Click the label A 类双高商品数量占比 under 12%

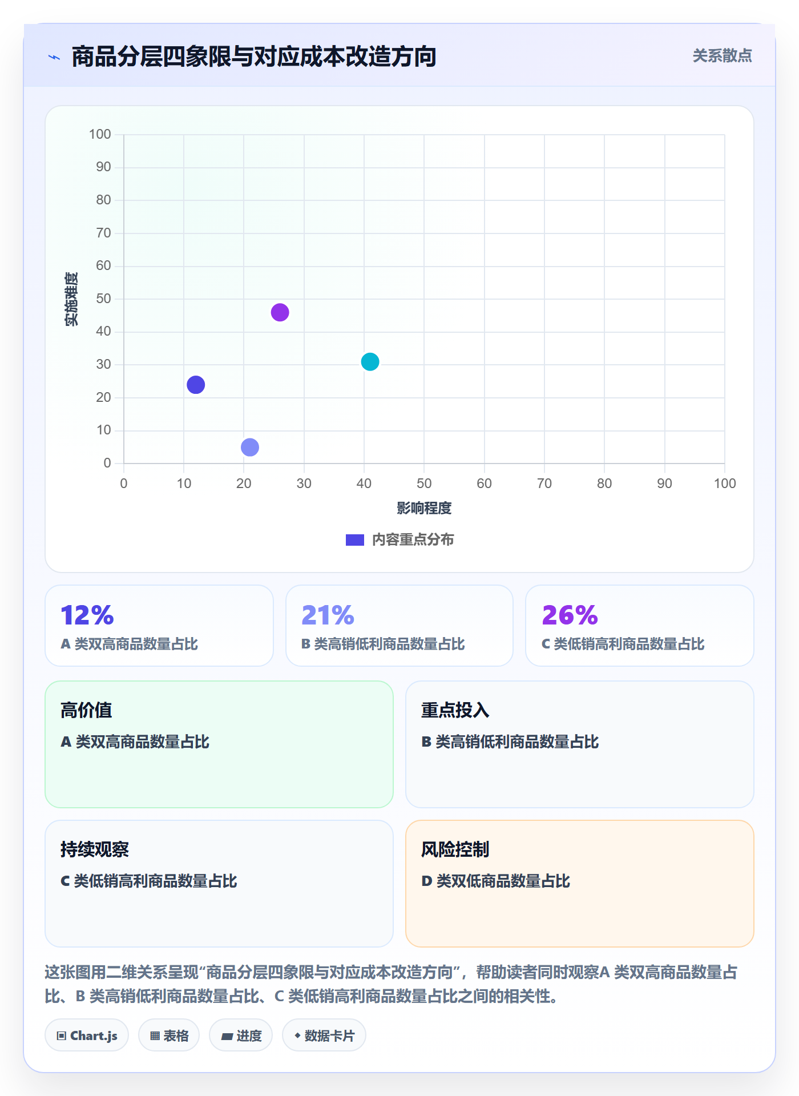[130, 644]
